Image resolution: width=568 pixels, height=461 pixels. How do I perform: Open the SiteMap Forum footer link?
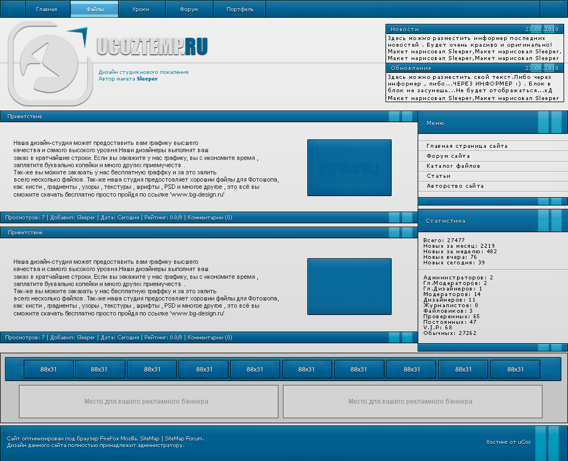coord(184,439)
